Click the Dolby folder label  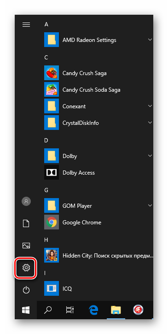pos(70,156)
